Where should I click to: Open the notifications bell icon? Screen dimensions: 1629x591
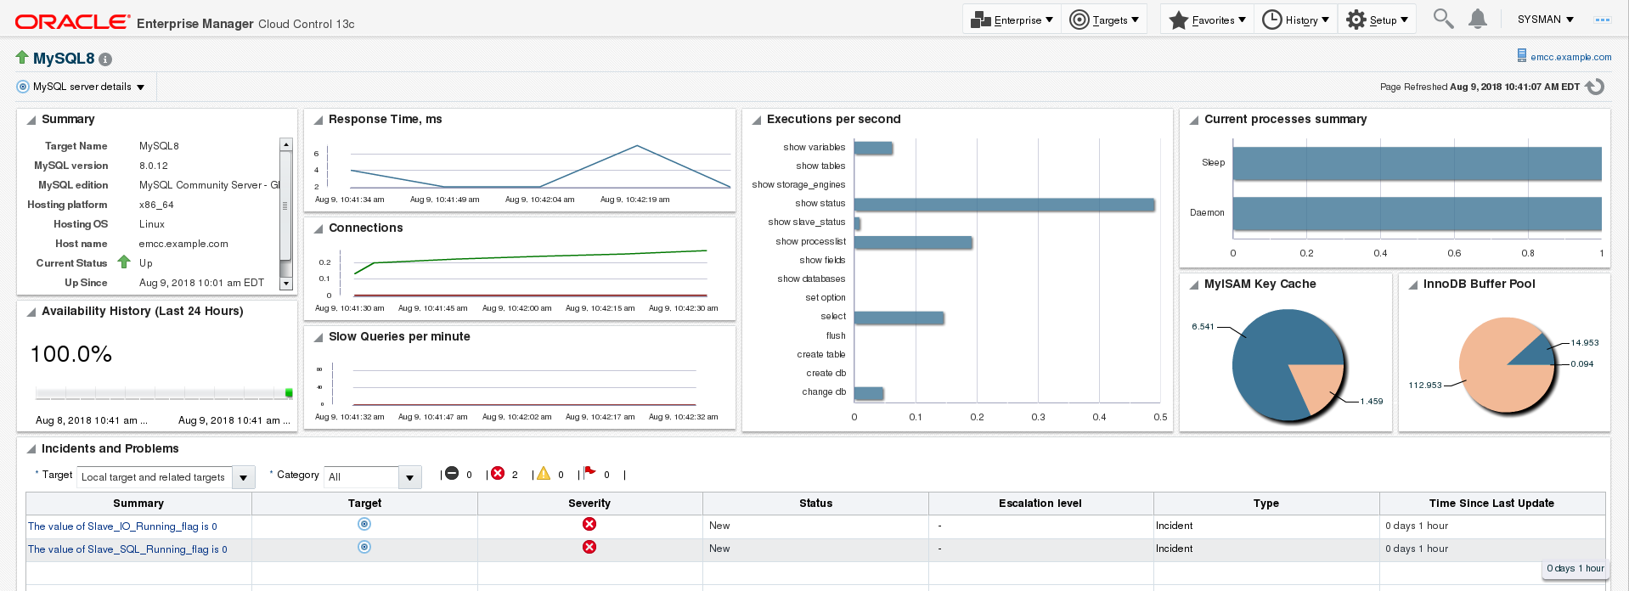coord(1478,19)
